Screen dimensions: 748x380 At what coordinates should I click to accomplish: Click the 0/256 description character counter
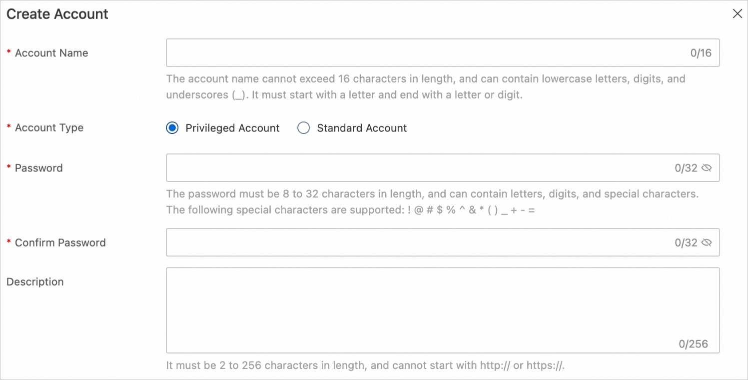coord(693,344)
